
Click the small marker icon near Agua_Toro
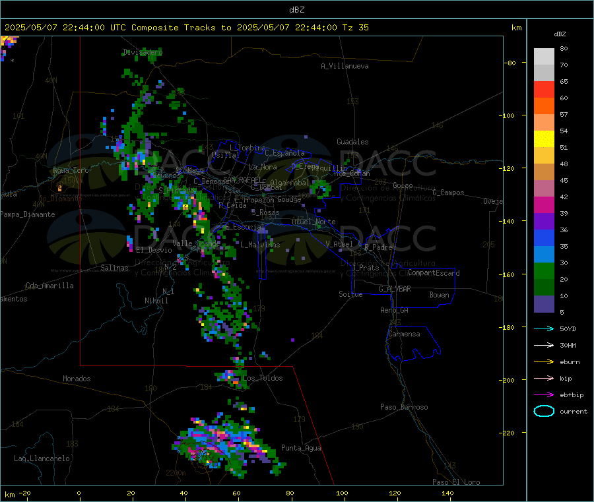[x=59, y=187]
